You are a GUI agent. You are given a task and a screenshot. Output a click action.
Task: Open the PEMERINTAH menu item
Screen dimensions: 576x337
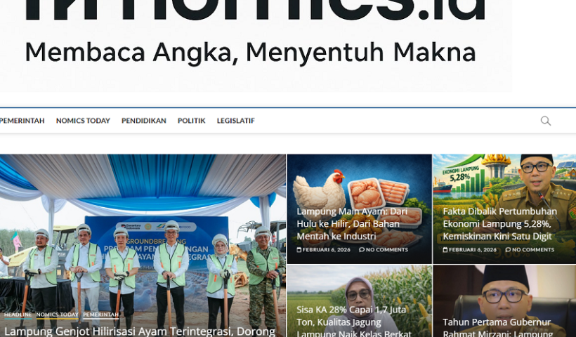(x=22, y=121)
